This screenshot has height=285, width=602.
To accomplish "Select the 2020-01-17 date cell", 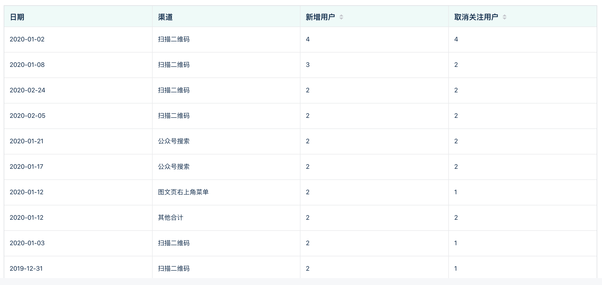I will 26,167.
